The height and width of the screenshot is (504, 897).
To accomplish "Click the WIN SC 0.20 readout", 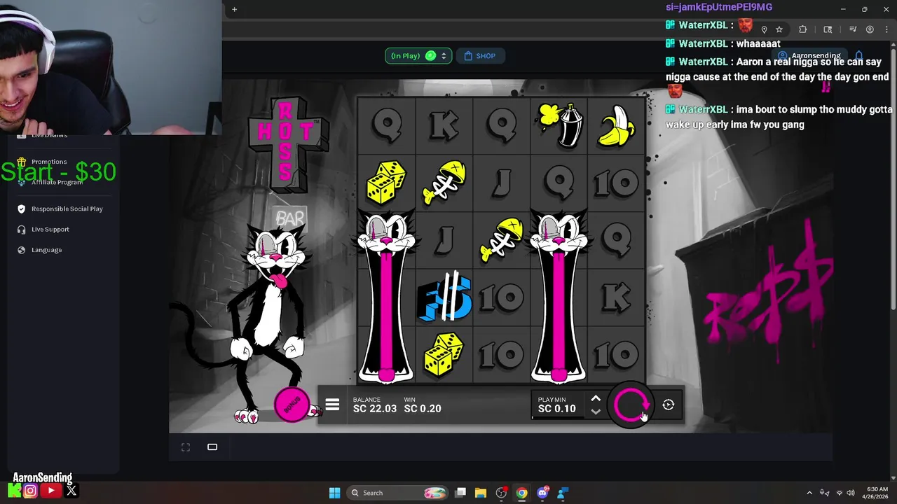I will (423, 405).
